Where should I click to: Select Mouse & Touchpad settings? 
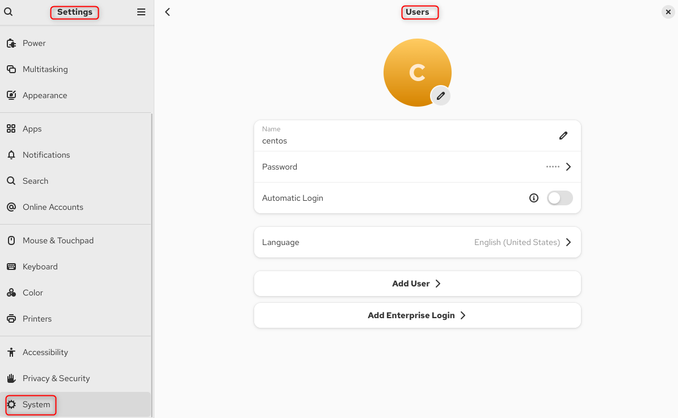pos(58,240)
